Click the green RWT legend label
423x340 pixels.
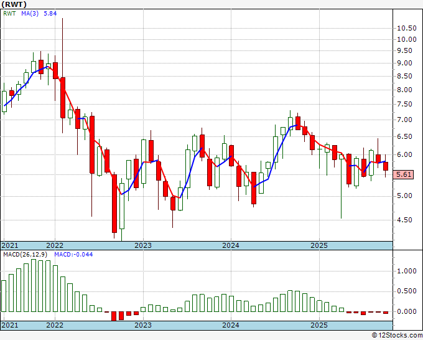tap(9, 14)
